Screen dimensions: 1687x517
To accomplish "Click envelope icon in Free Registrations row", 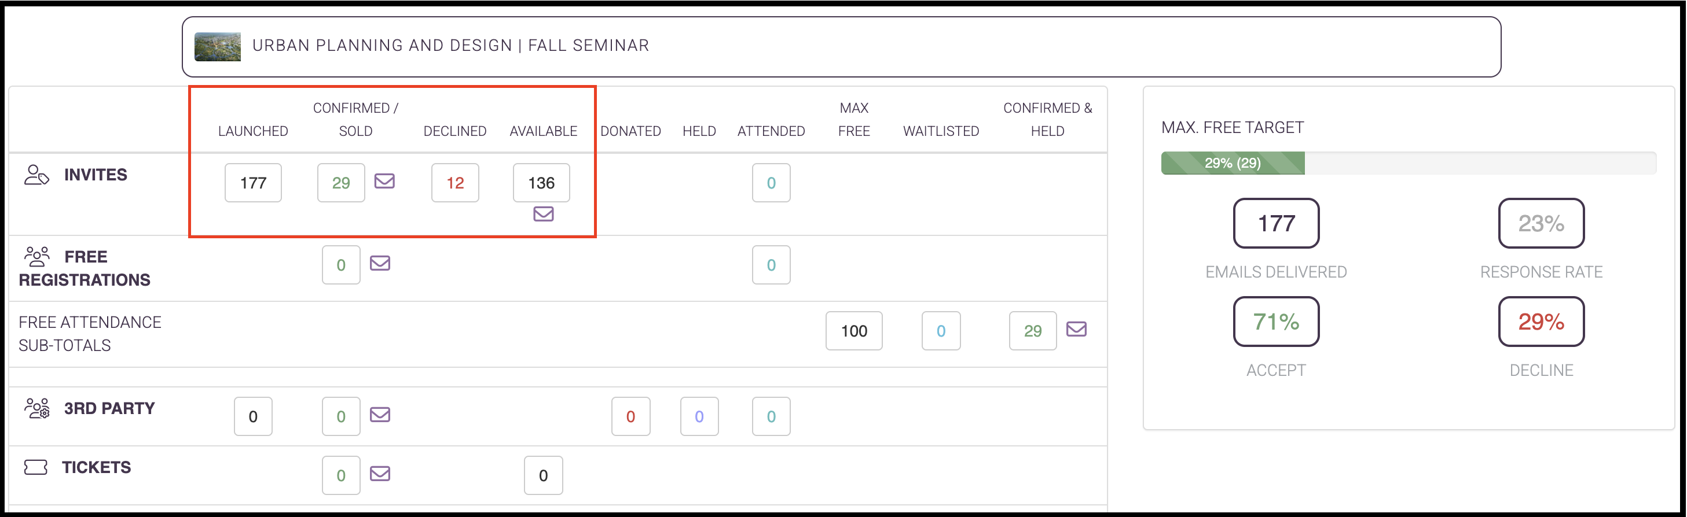I will coord(380,263).
